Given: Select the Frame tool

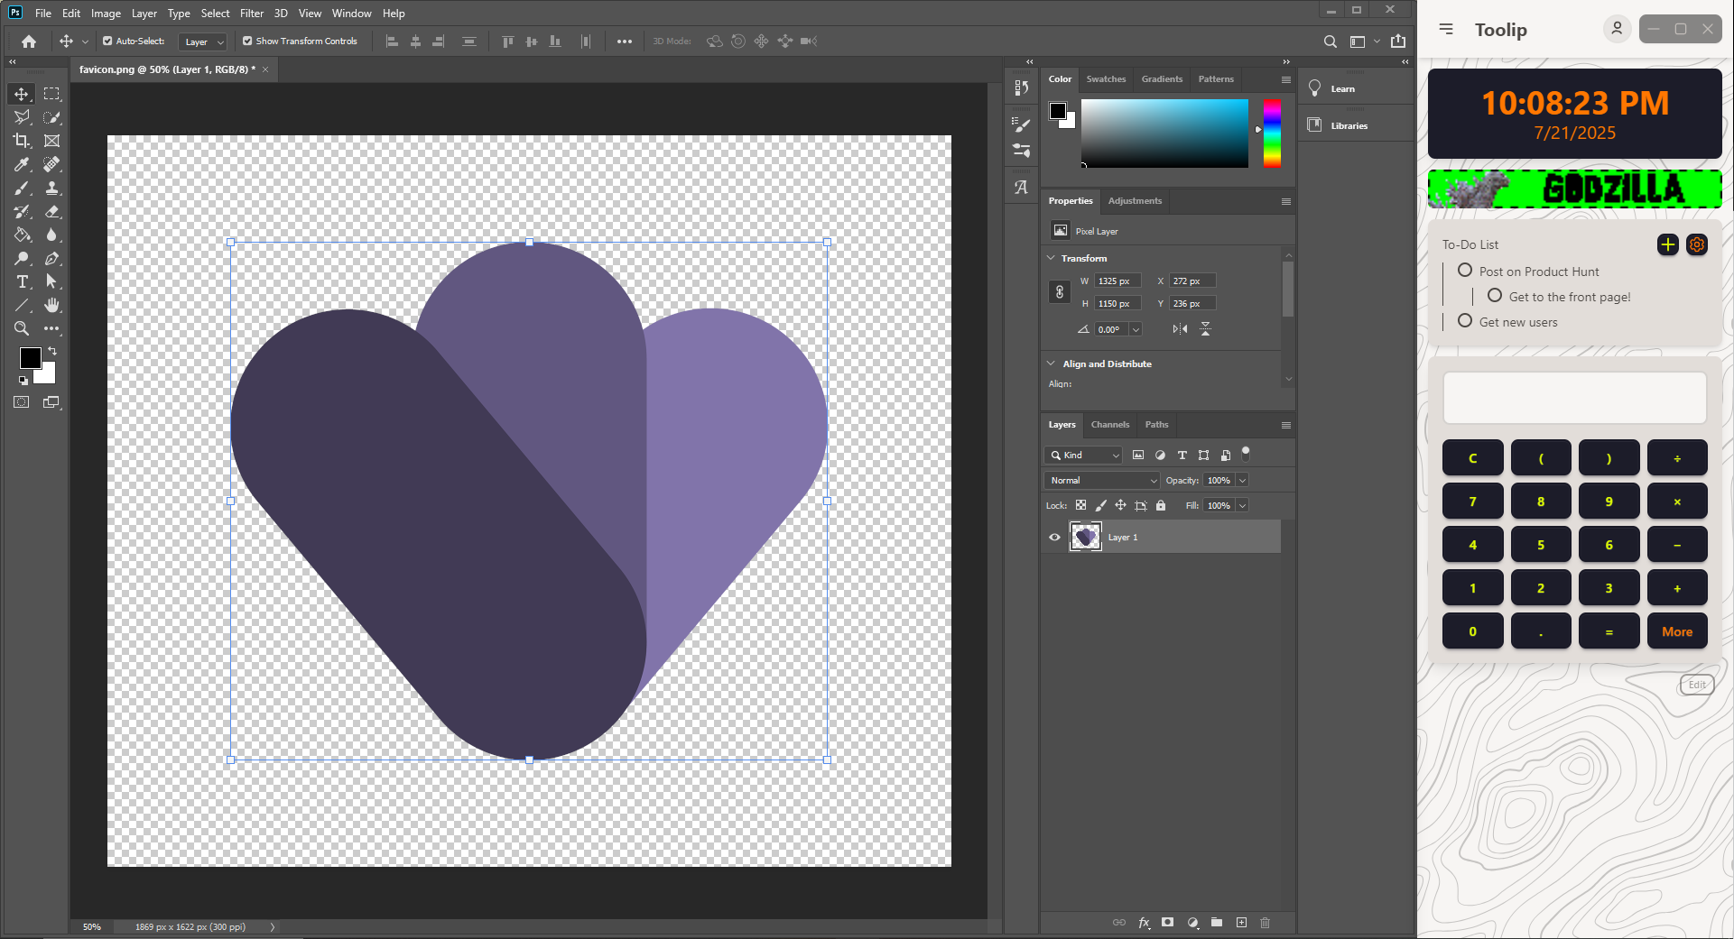Looking at the screenshot, I should coord(52,141).
